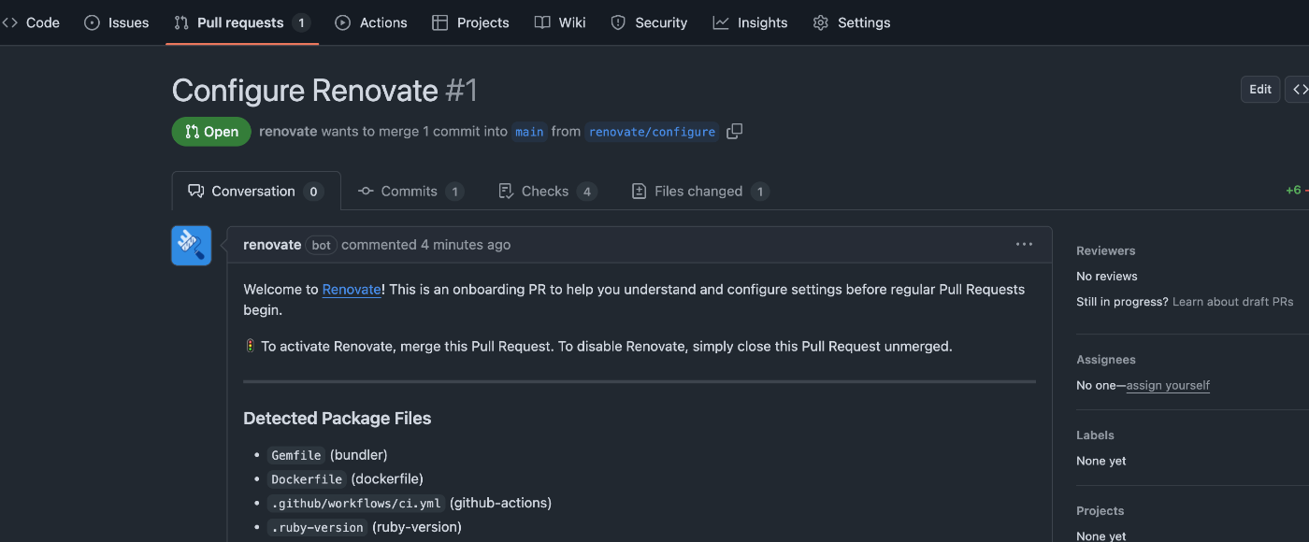Click renovate author link in PR header
This screenshot has width=1309, height=542.
(288, 132)
